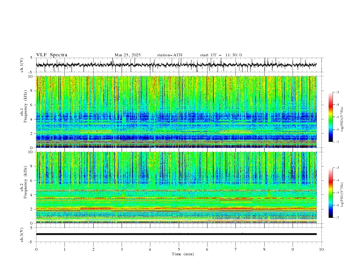Click the 'start UT = 11:30:0' label

click(x=221, y=55)
